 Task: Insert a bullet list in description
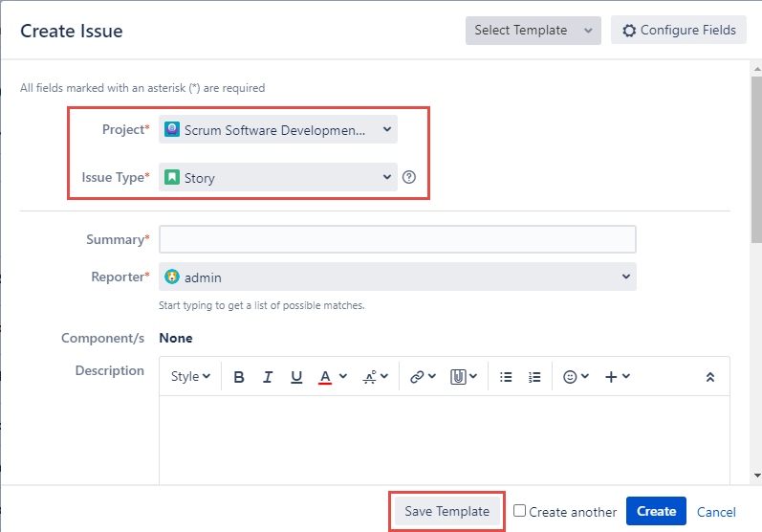(x=507, y=377)
